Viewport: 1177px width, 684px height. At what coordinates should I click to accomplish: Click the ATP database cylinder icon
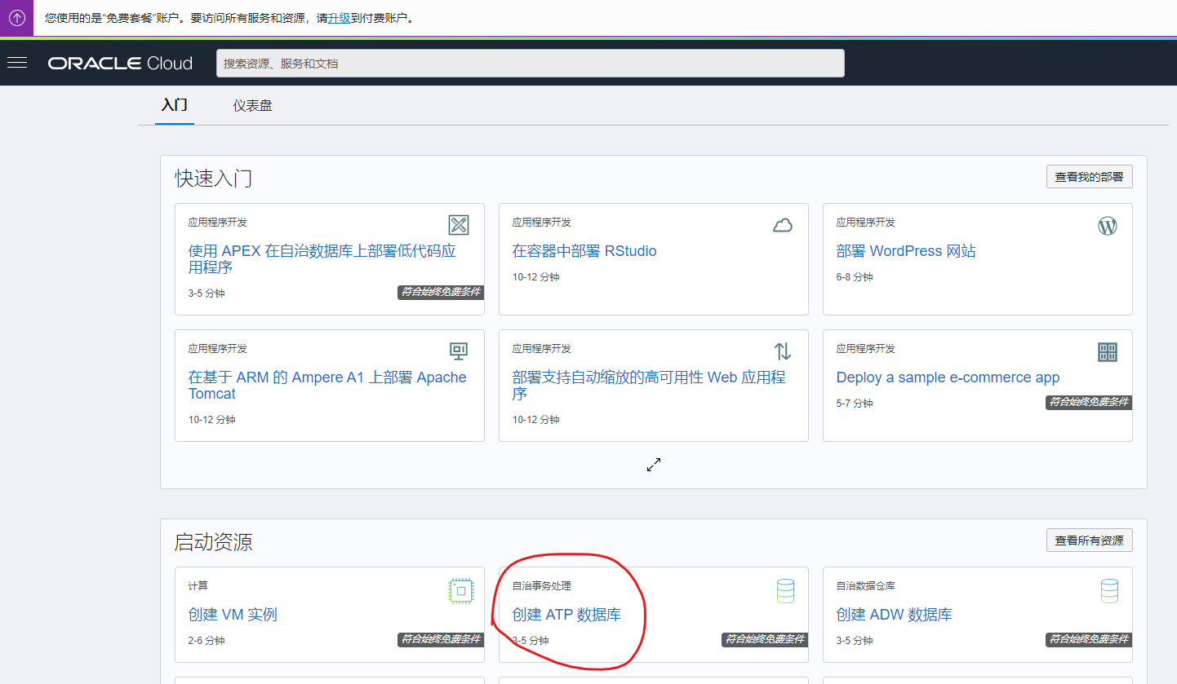pos(785,590)
